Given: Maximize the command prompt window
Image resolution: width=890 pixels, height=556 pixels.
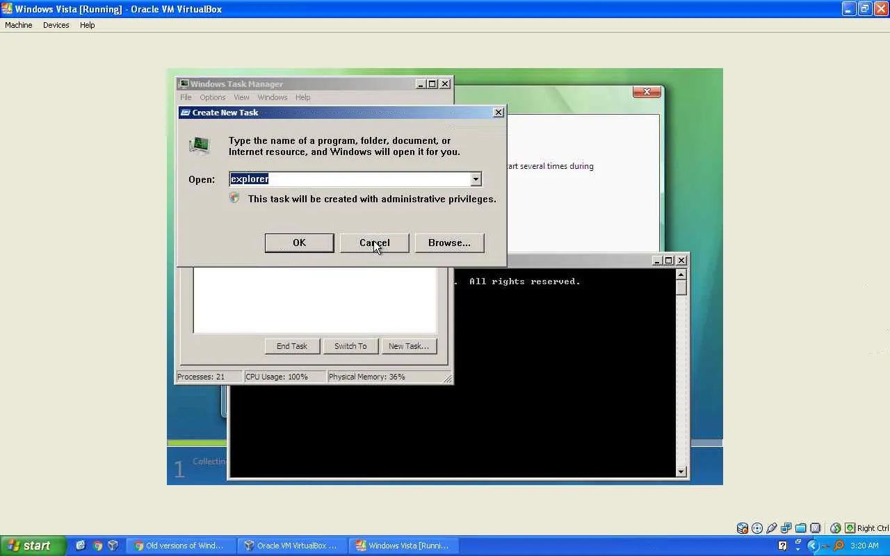Looking at the screenshot, I should point(669,260).
